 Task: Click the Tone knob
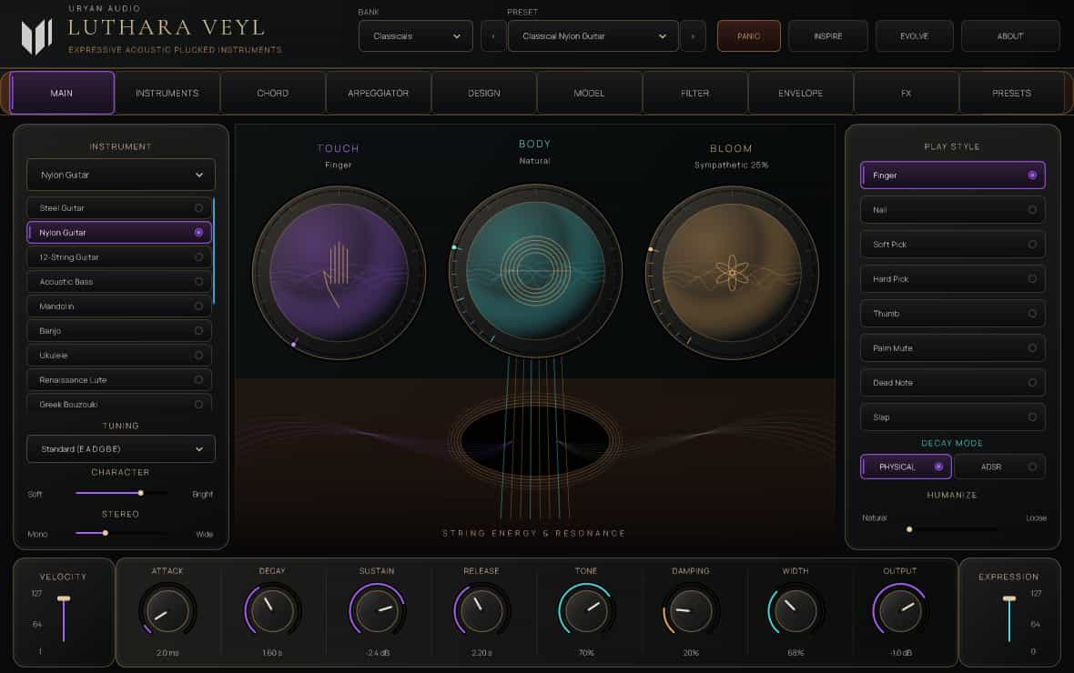[586, 610]
